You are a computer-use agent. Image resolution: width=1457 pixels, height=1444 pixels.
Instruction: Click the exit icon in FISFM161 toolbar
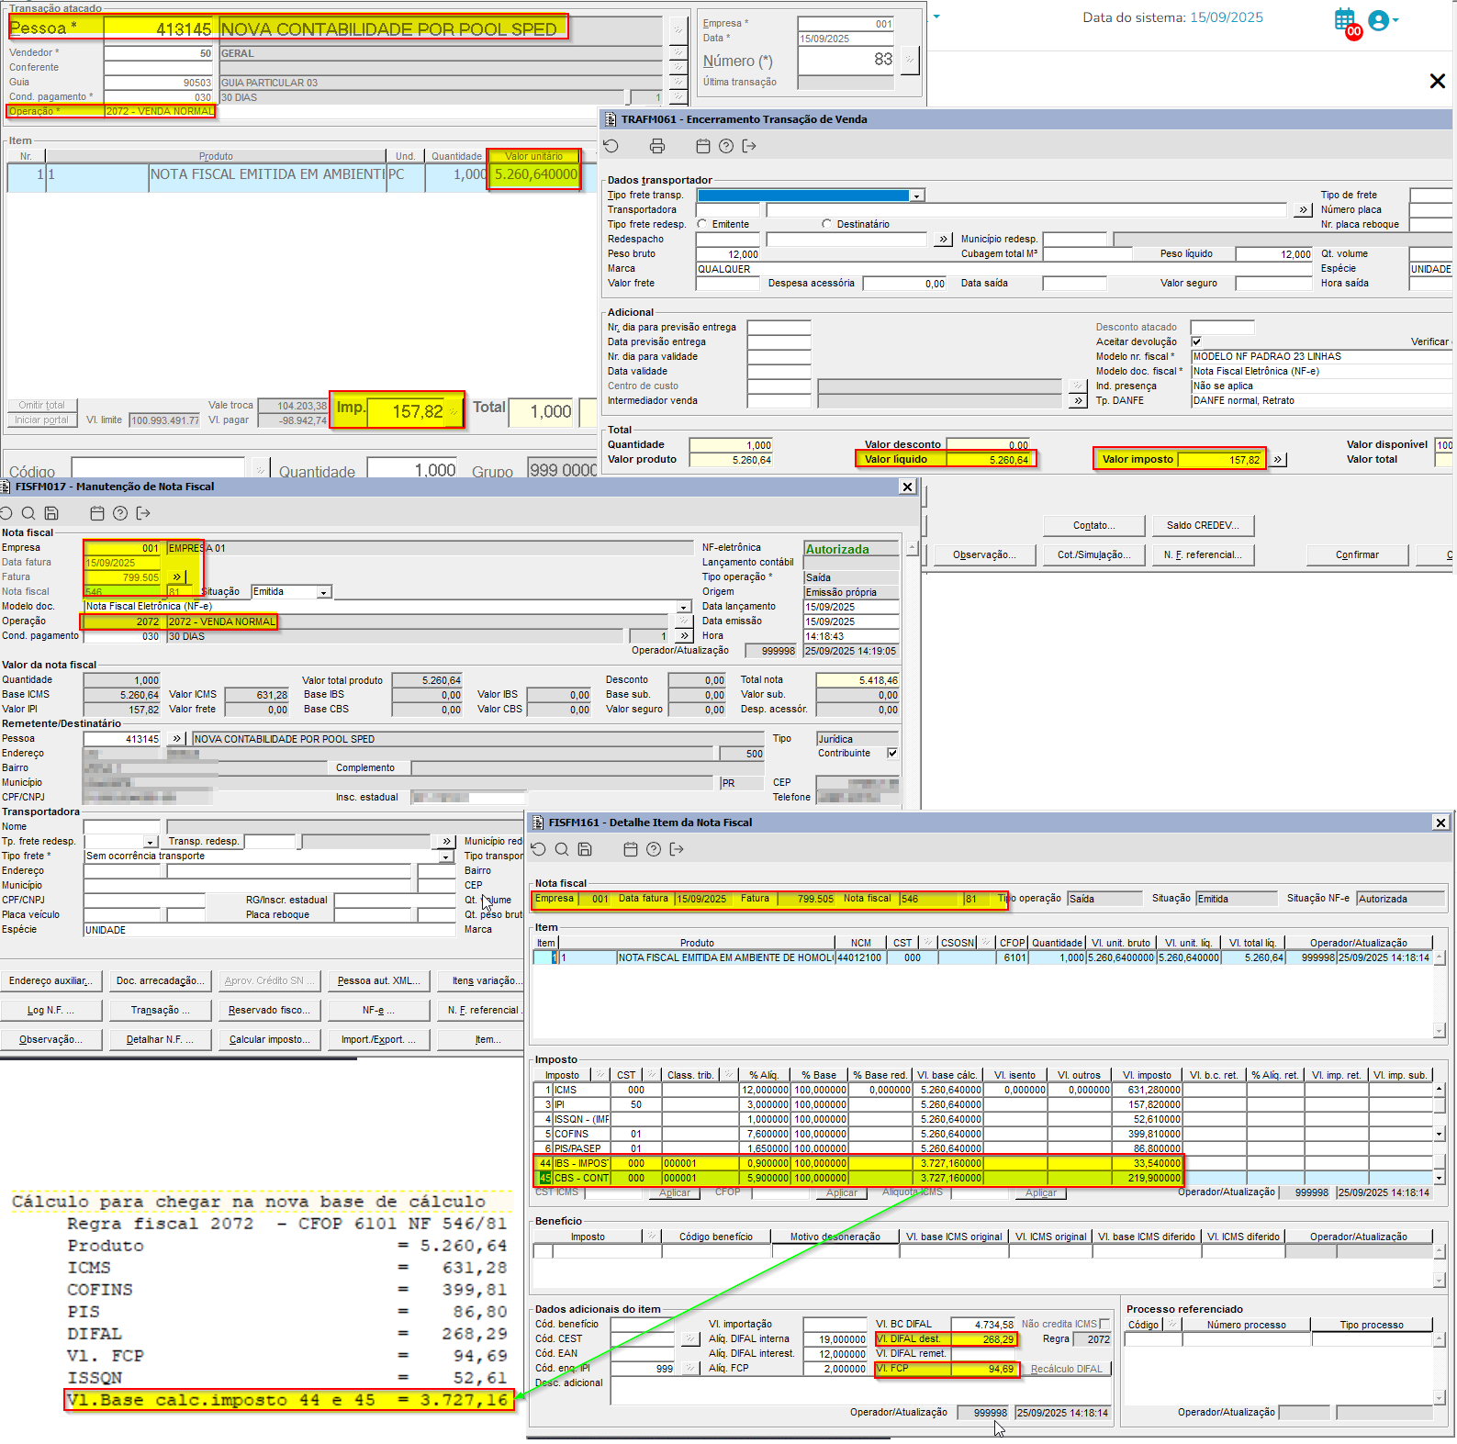[677, 849]
